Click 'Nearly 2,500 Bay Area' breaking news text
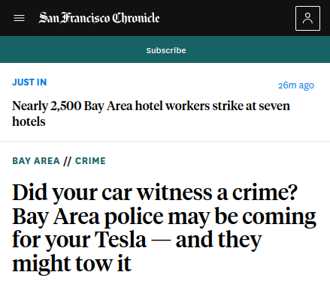 (x=72, y=106)
